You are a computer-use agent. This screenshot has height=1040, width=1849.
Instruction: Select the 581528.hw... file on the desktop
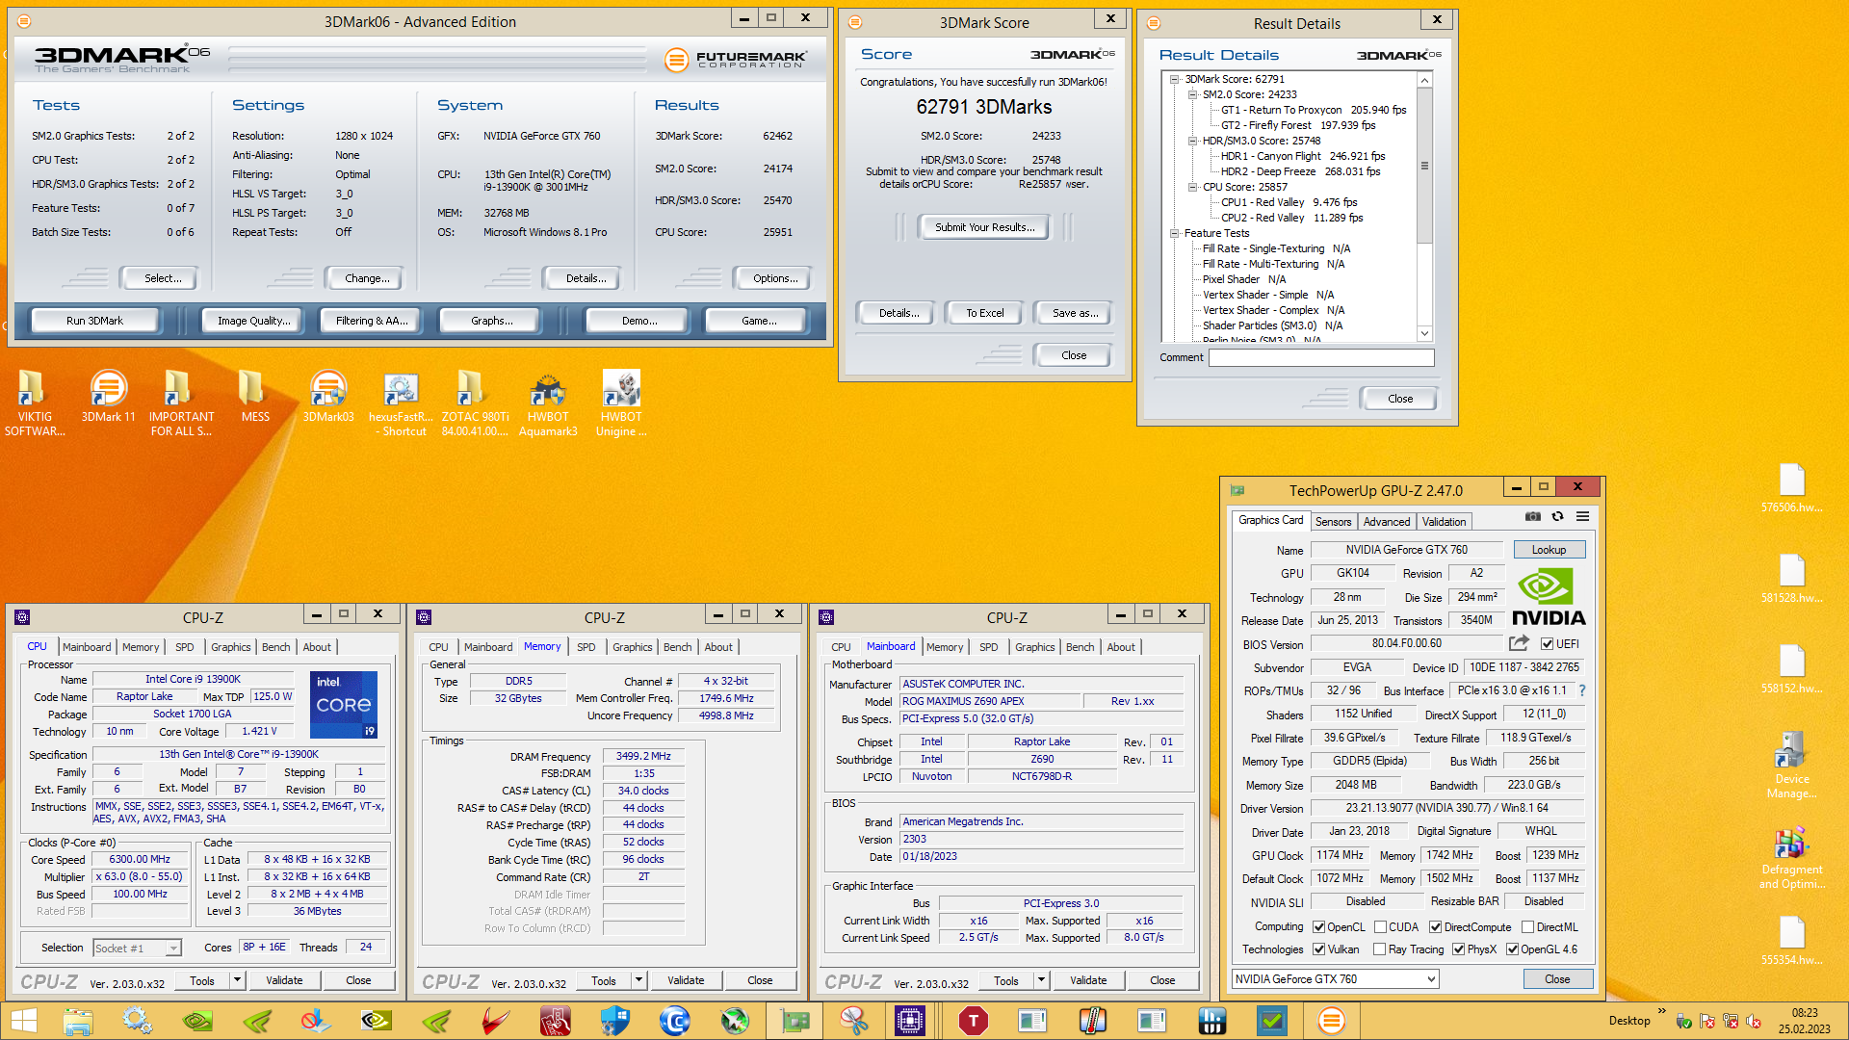coord(1791,579)
